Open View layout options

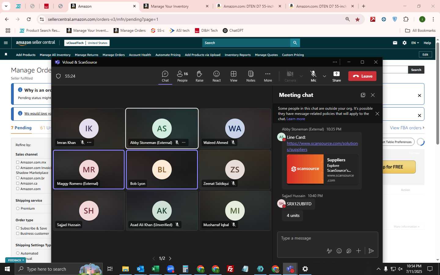tap(234, 76)
